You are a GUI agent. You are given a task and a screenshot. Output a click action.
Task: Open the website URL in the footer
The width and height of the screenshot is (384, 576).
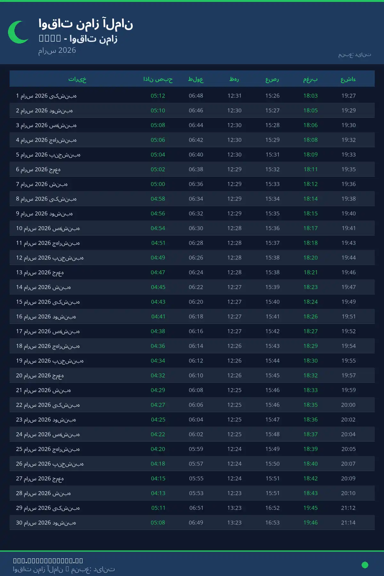tap(48, 561)
